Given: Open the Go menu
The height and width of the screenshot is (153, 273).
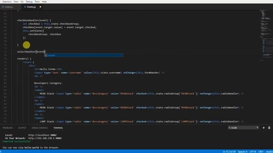Looking at the screenshot, I should (x=22, y=2).
